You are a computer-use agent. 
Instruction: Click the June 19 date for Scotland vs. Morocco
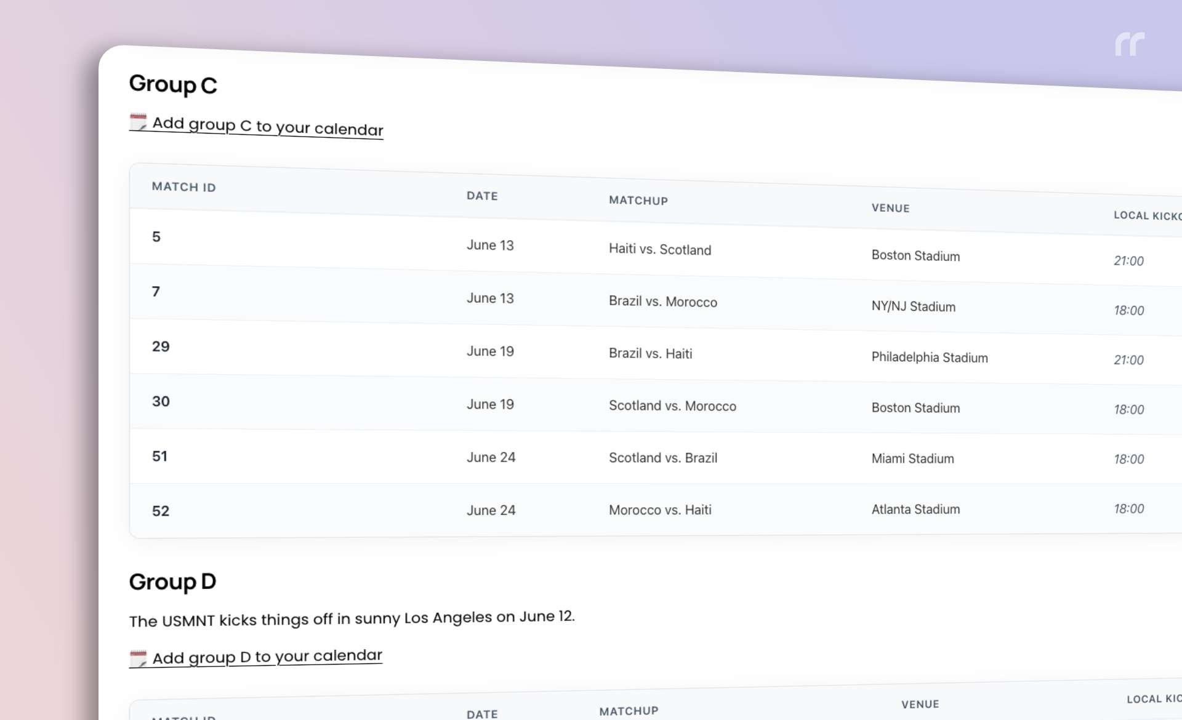pyautogui.click(x=490, y=404)
